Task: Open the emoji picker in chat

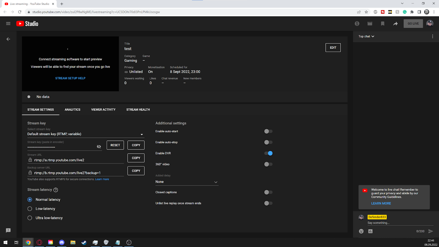Action: click(x=361, y=231)
